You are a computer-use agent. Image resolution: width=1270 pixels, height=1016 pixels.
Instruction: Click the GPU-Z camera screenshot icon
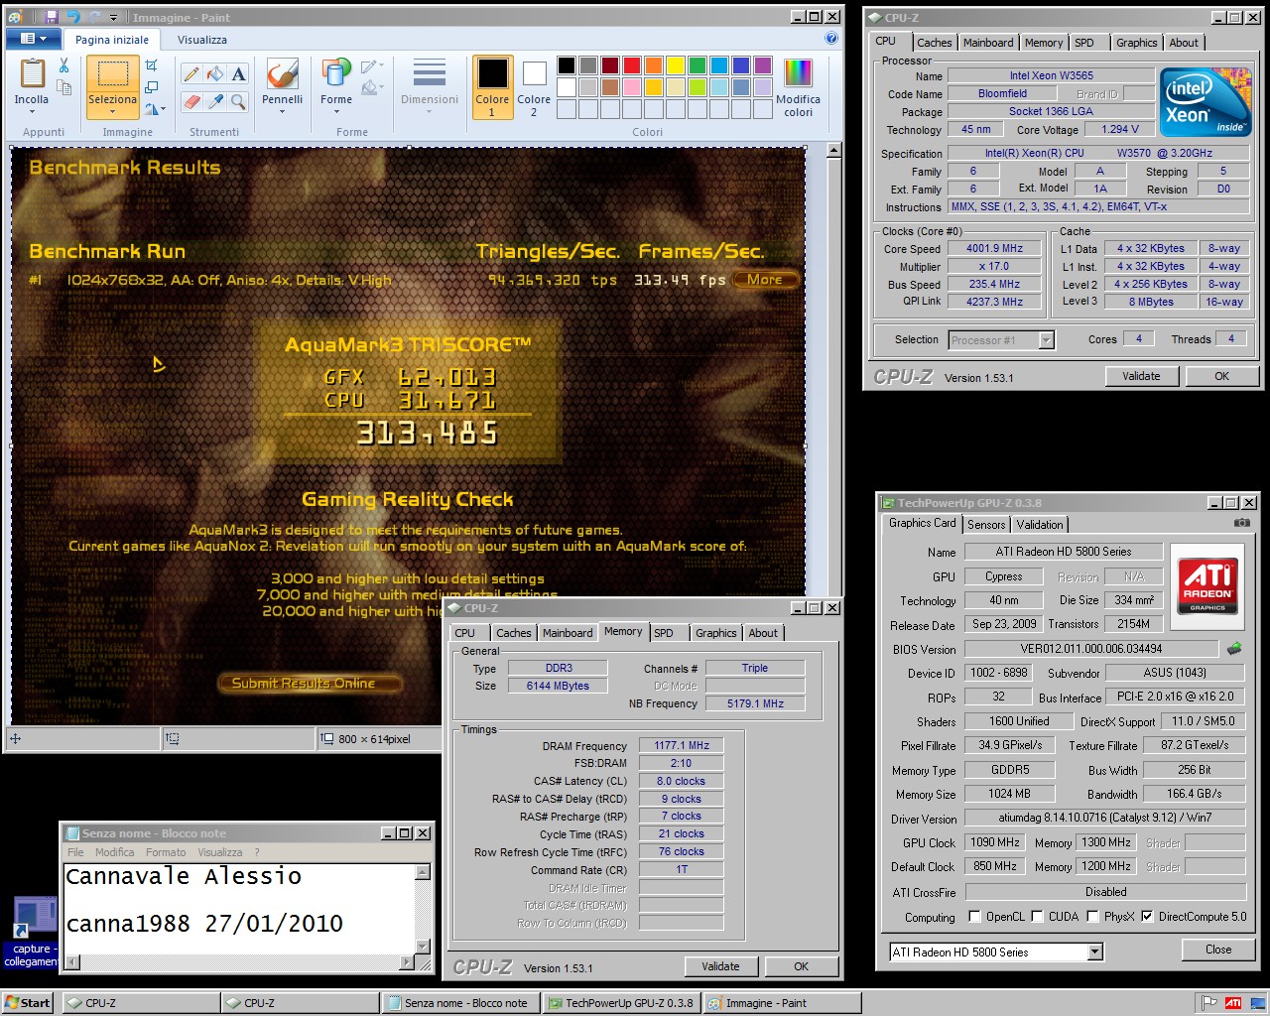point(1241,523)
